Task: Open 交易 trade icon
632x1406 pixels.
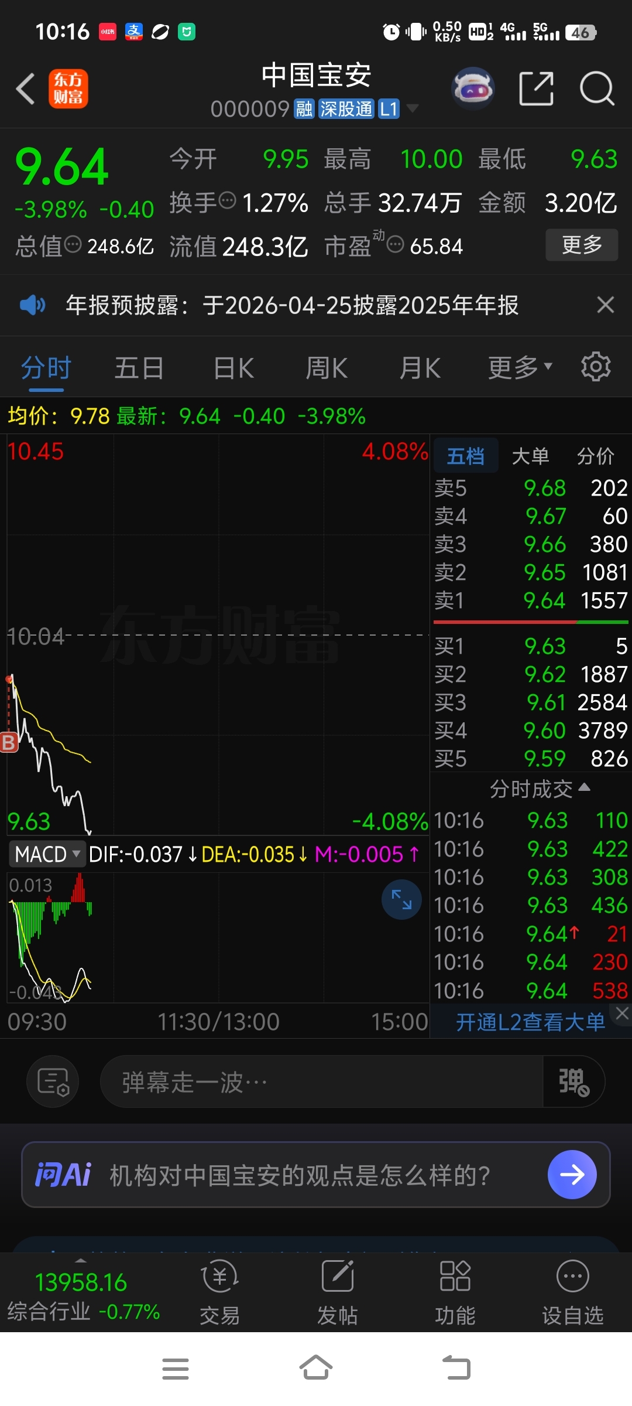Action: [x=219, y=1293]
